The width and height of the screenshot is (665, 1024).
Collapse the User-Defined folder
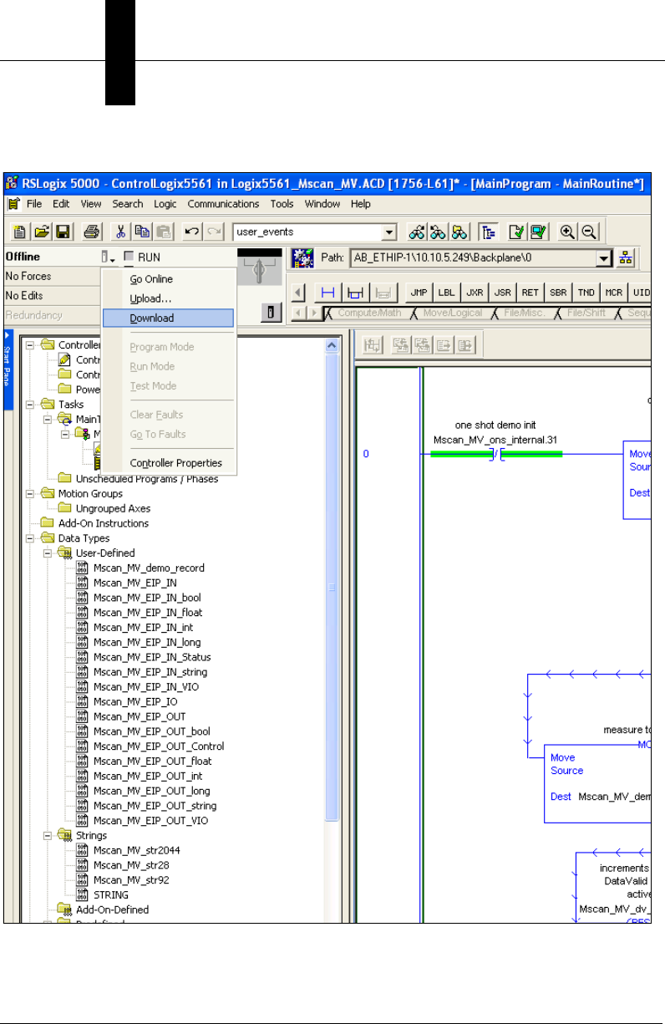[x=48, y=553]
